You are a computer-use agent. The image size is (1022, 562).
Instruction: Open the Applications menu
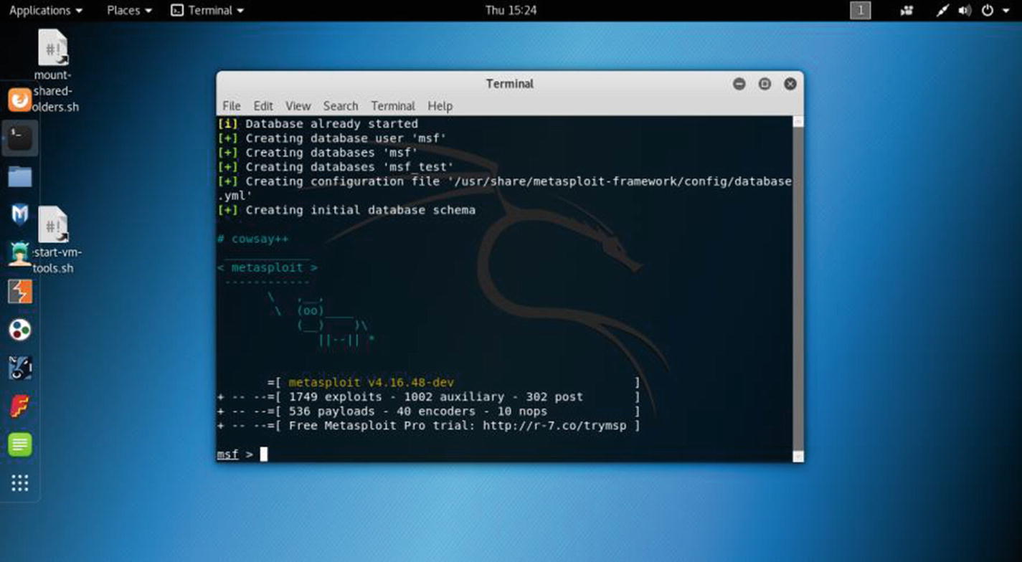click(x=46, y=11)
